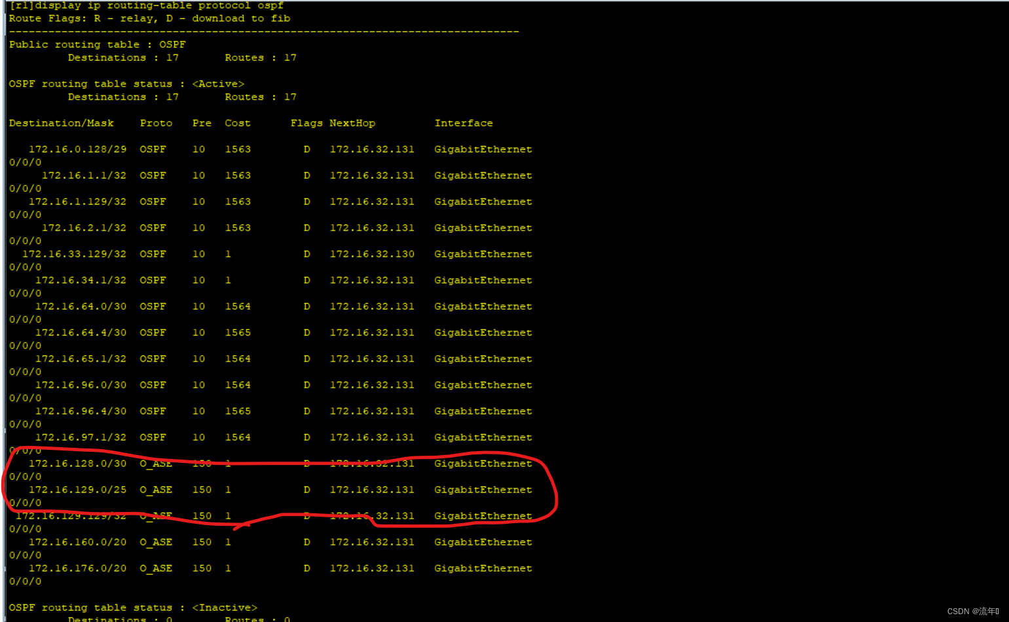Image resolution: width=1009 pixels, height=622 pixels.
Task: Click the Flags column header
Action: [306, 123]
